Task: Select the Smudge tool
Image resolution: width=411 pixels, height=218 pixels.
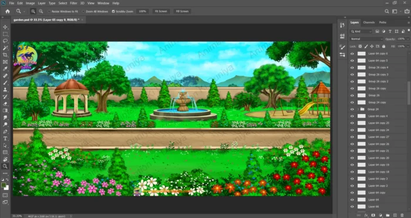Action: tap(5, 118)
